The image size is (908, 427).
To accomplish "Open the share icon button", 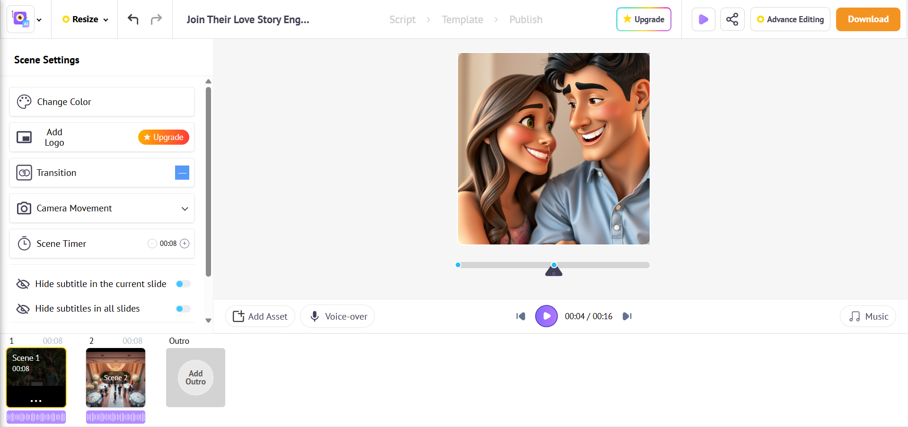I will (732, 19).
